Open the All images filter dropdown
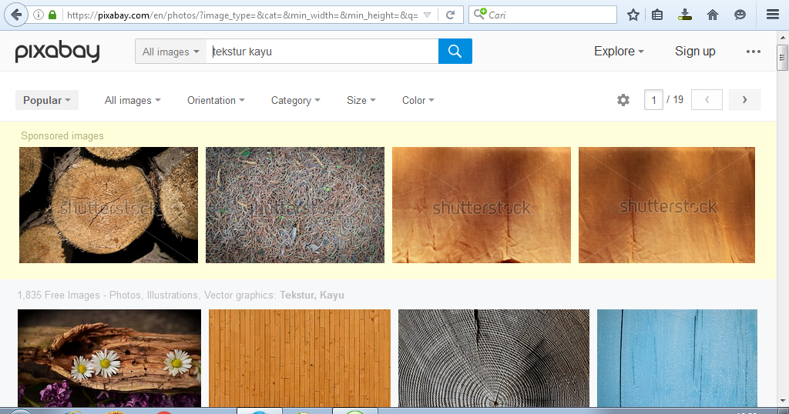 [x=133, y=101]
